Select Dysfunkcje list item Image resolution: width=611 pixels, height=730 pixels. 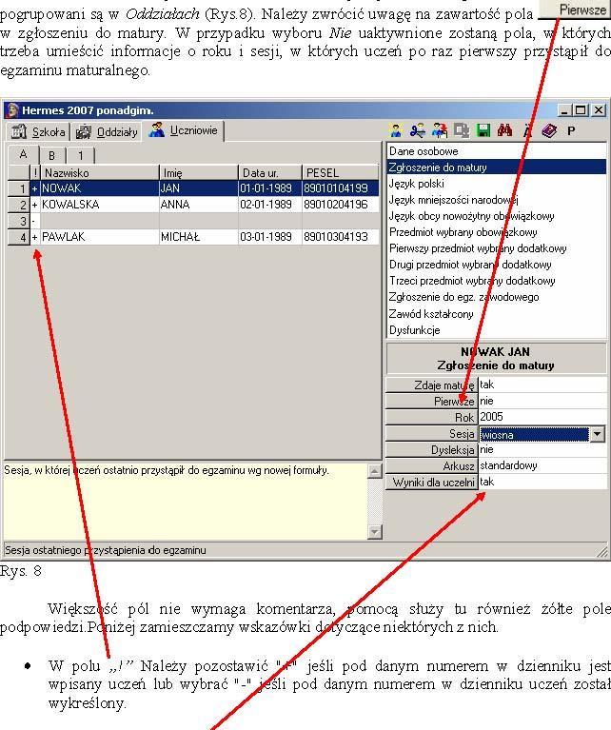(497, 330)
